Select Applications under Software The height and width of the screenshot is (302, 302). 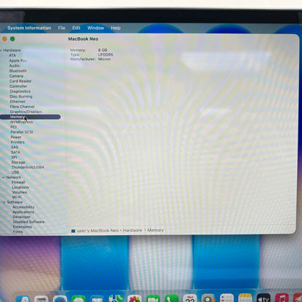point(23,212)
